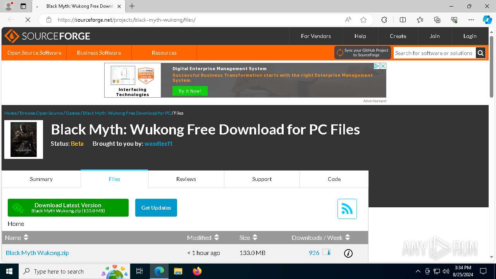
Task: Click the Try it Now! ad button
Action: coord(190,91)
